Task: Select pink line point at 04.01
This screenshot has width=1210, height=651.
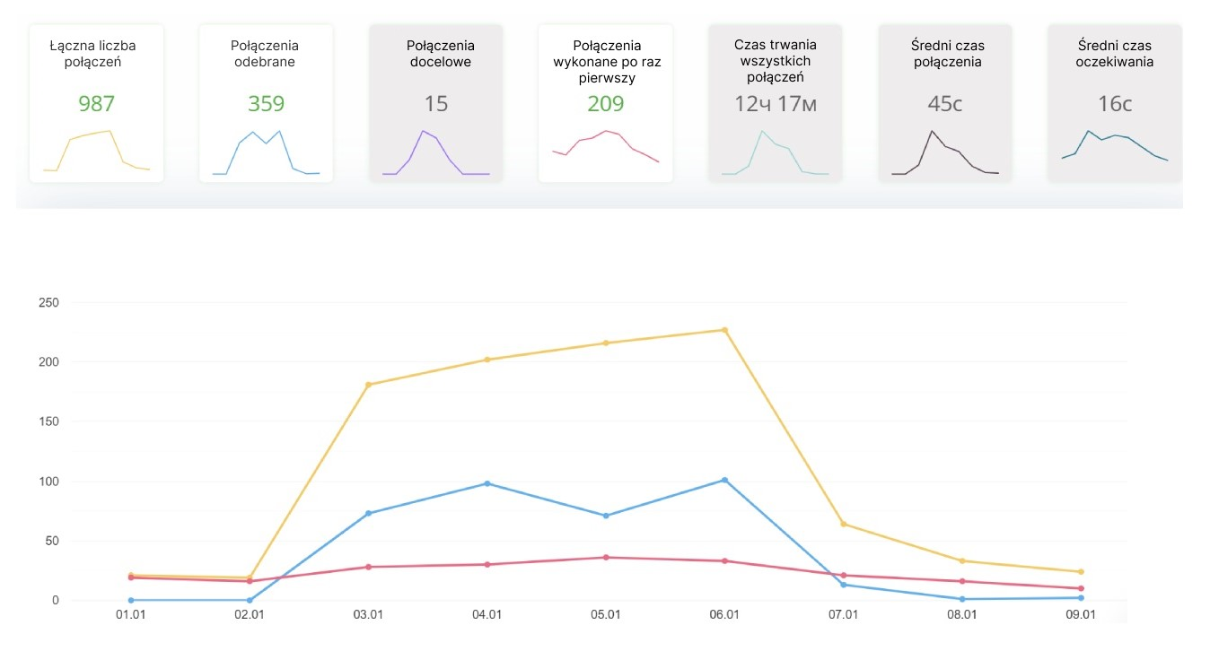Action: 487,564
